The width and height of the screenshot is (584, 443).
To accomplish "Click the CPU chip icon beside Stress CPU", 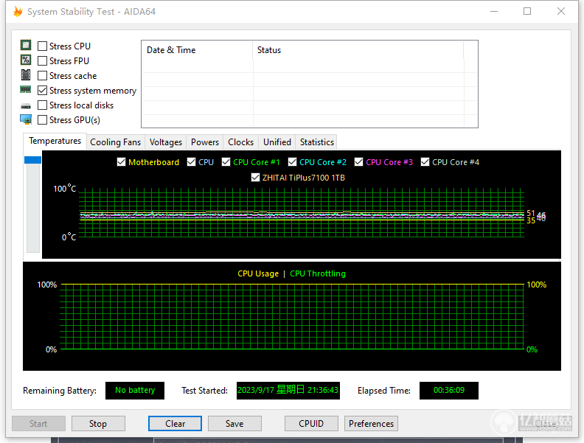I will pyautogui.click(x=26, y=46).
